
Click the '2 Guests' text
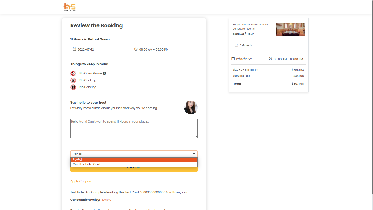[x=246, y=45]
